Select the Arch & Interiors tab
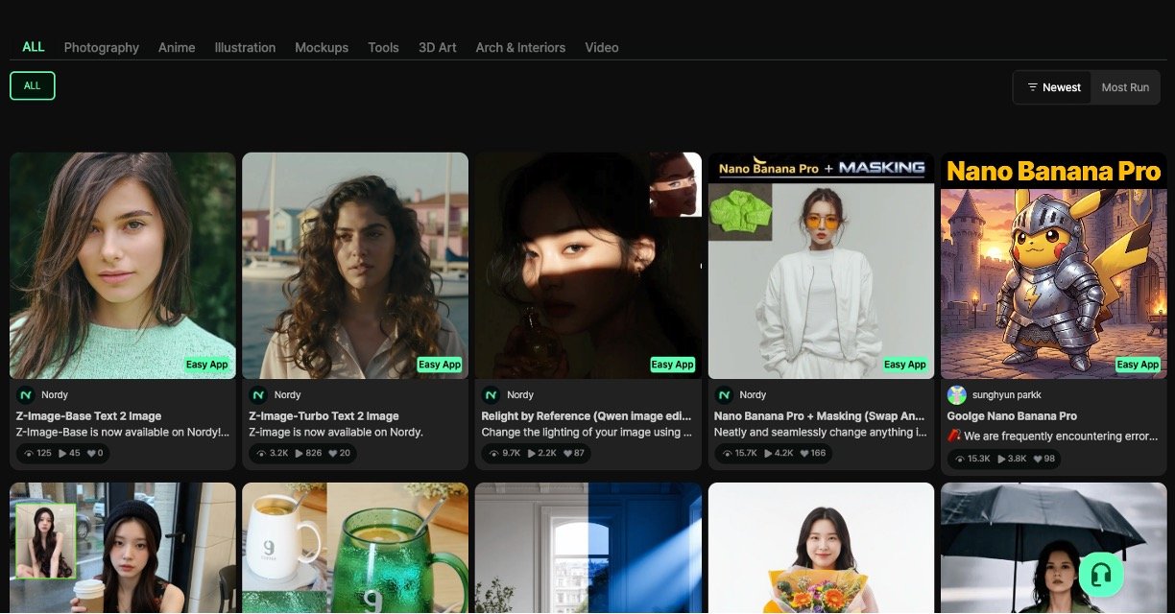Image resolution: width=1175 pixels, height=614 pixels. (520, 47)
